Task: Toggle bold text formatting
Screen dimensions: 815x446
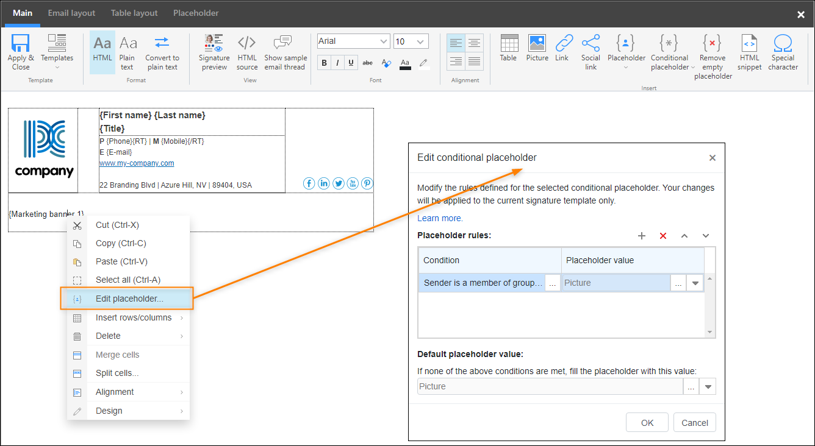Action: click(324, 62)
